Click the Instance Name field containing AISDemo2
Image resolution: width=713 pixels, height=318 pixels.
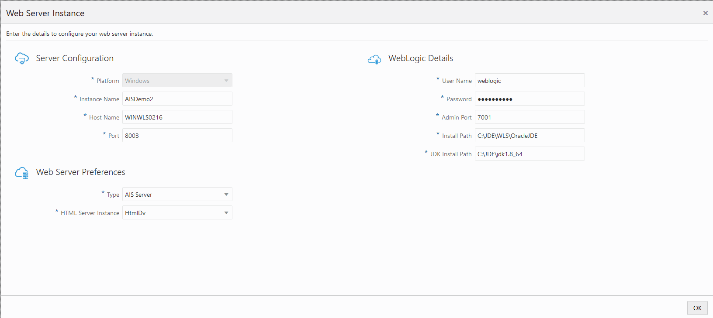177,99
